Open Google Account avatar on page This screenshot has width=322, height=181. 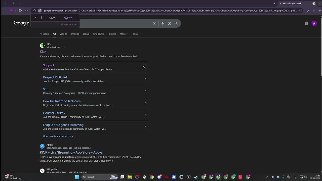pos(314,23)
